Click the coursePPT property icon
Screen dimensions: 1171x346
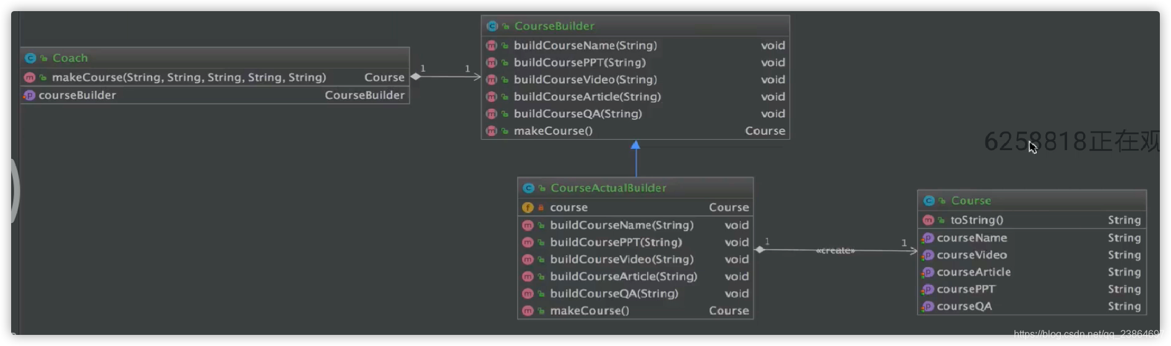(928, 289)
